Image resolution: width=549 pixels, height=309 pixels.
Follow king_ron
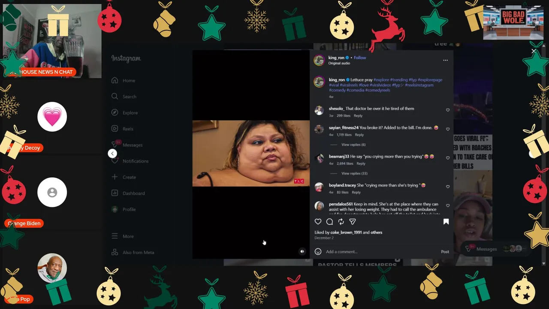pyautogui.click(x=360, y=58)
